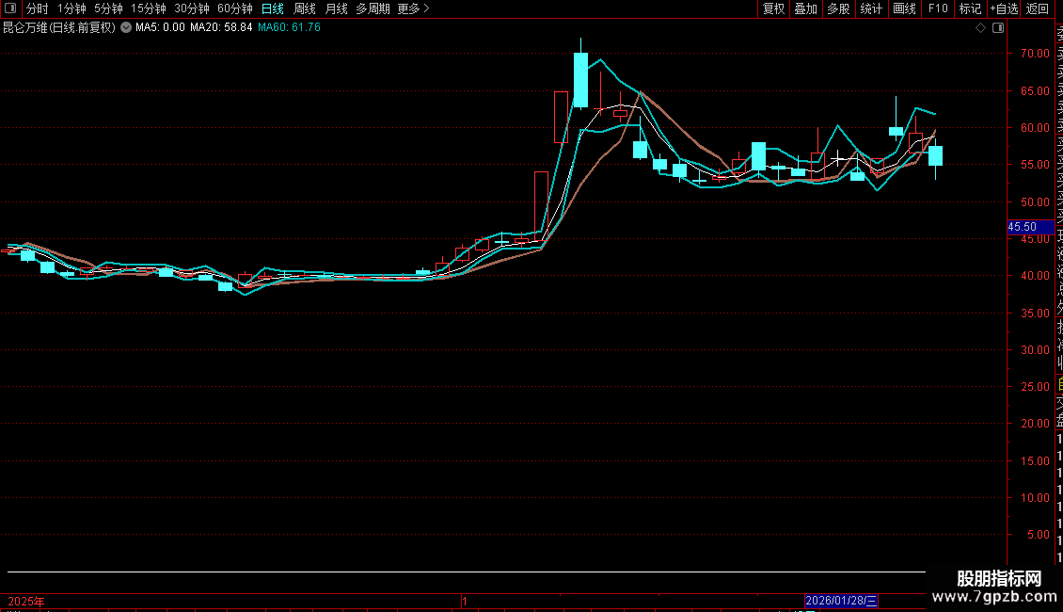Click the 50.00 price axis label
The image size is (1063, 612).
point(1035,202)
